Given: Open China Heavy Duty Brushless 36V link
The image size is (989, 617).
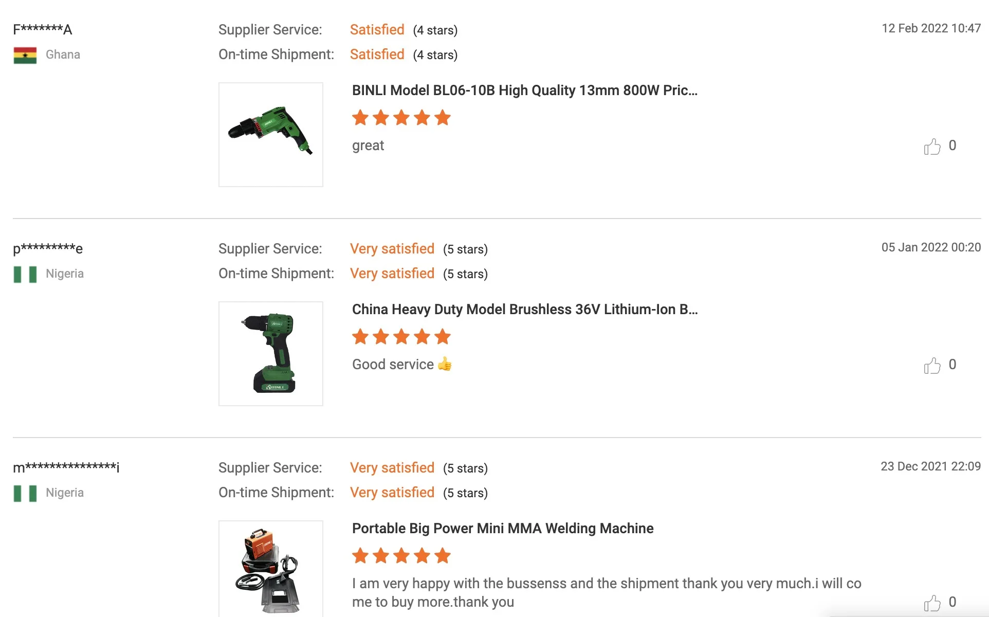Looking at the screenshot, I should click(x=525, y=310).
